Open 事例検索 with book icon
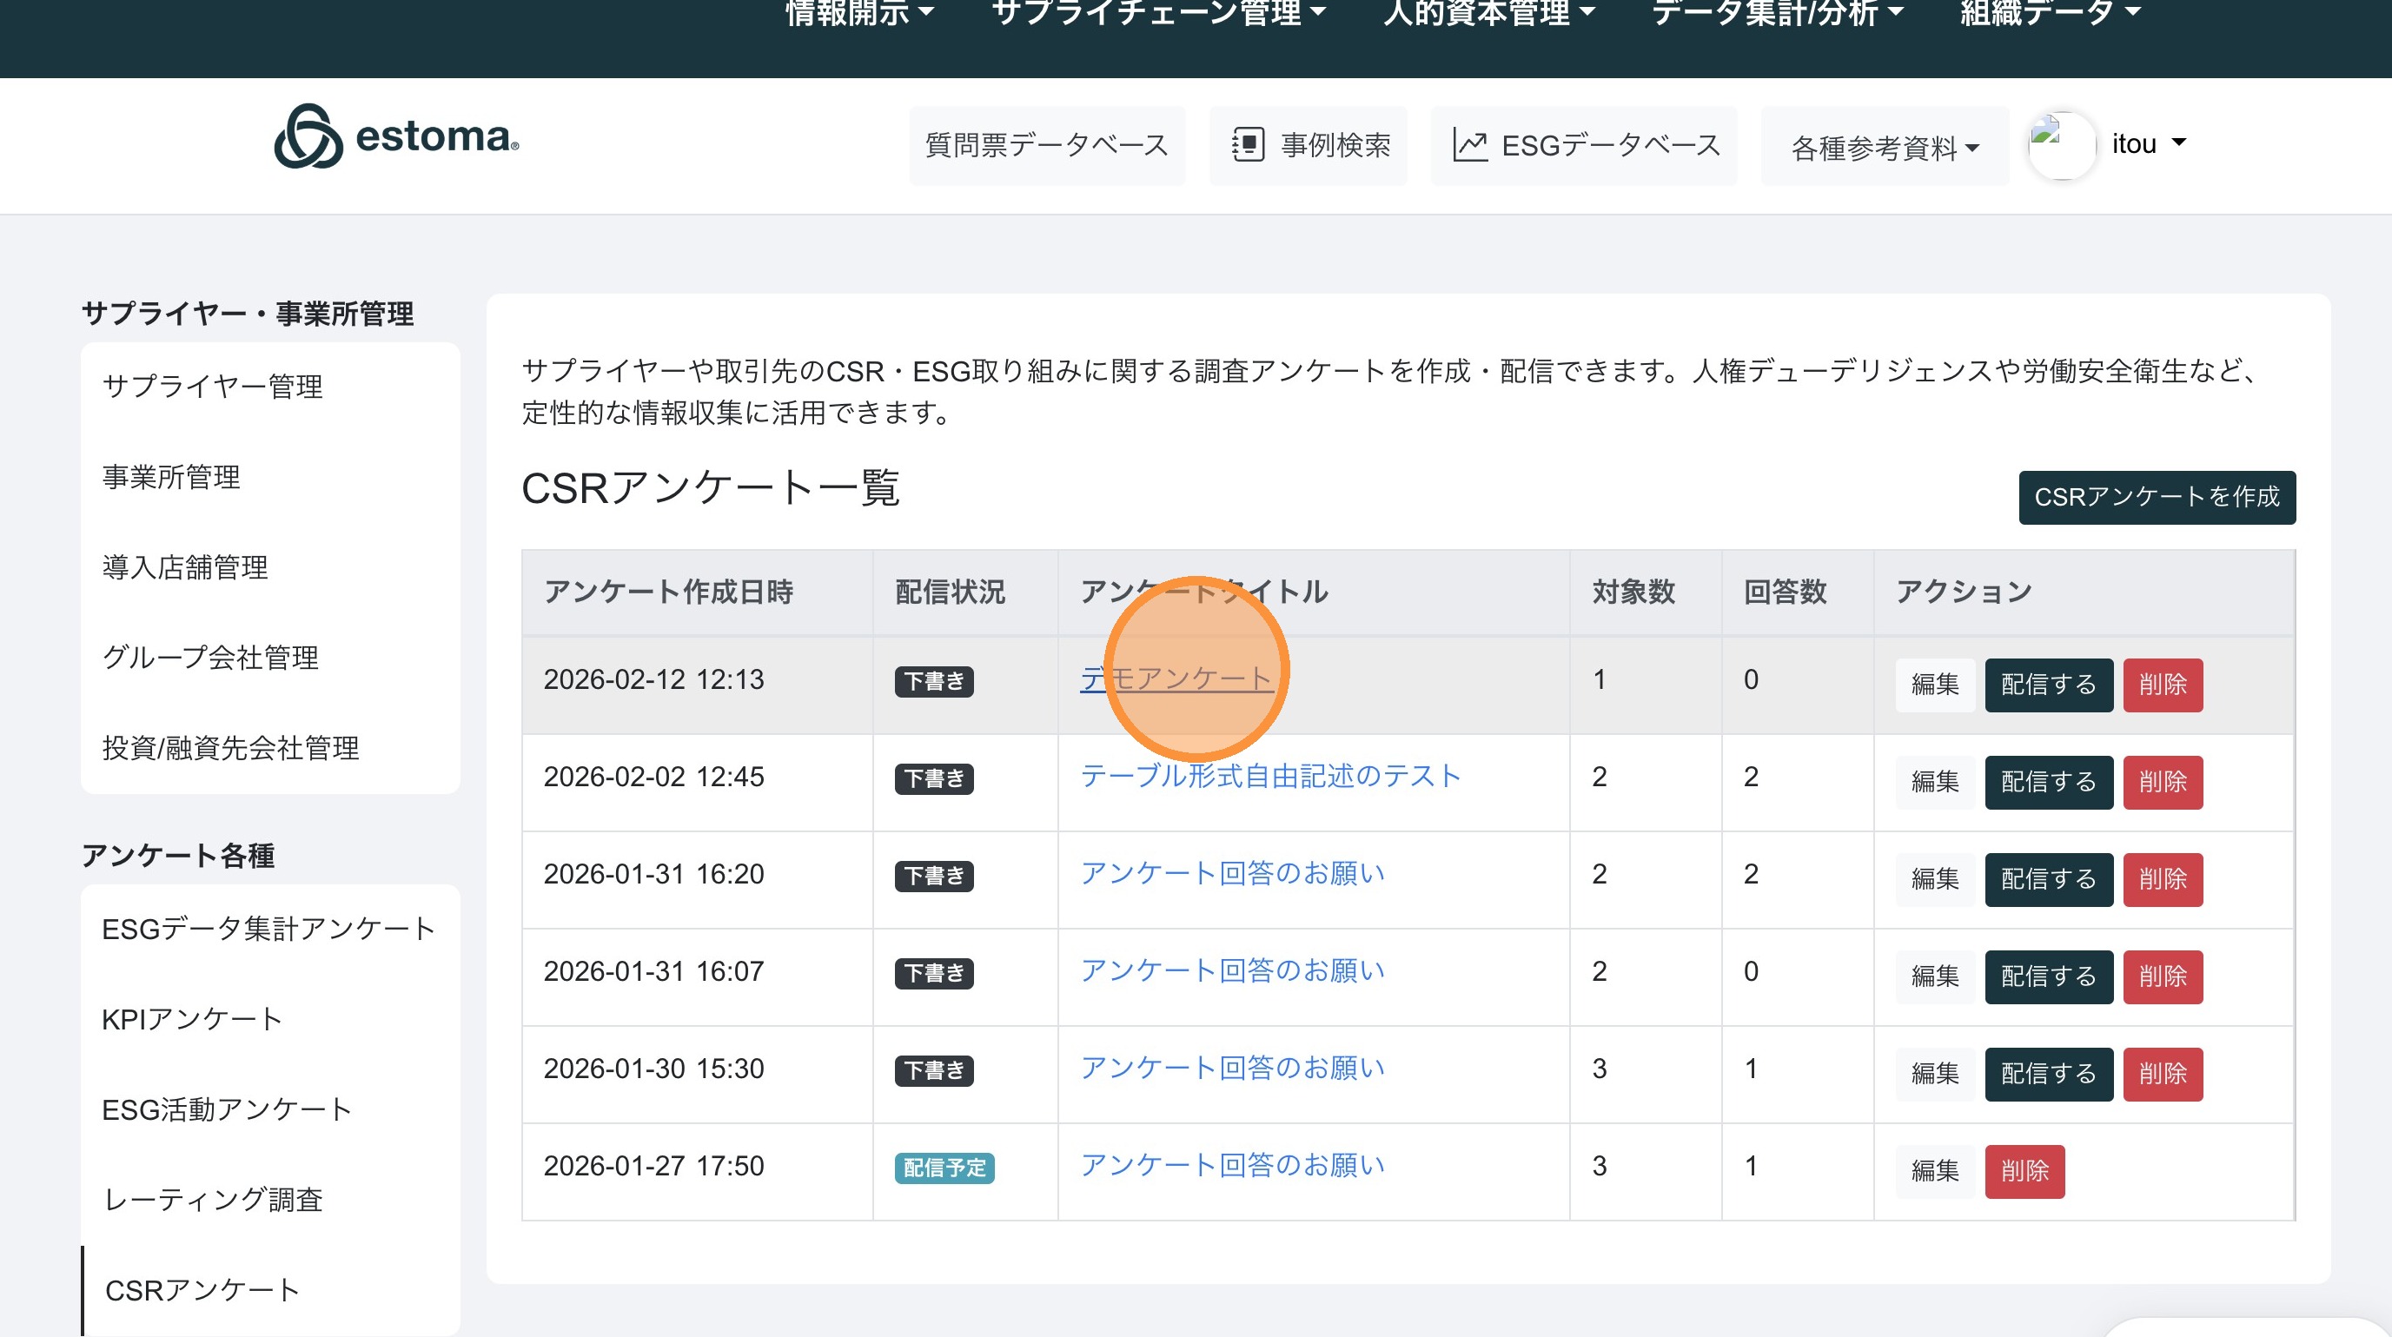This screenshot has width=2392, height=1337. (1308, 146)
